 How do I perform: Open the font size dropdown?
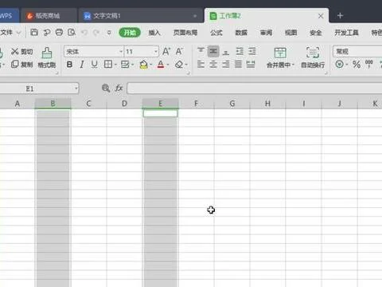[x=156, y=51]
